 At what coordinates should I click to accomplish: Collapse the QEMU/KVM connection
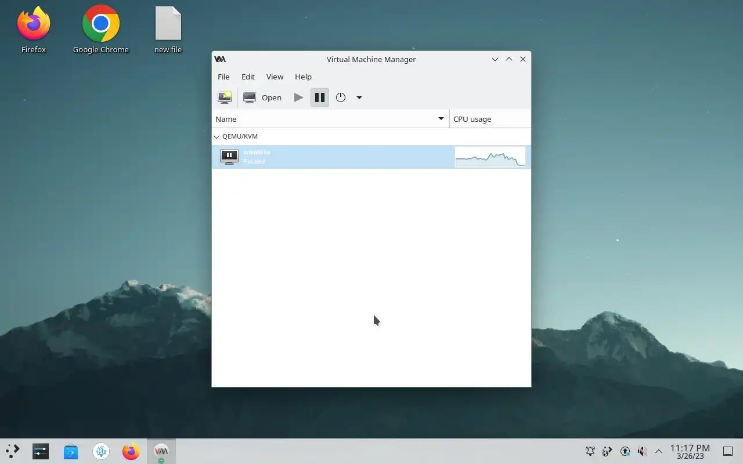(217, 137)
